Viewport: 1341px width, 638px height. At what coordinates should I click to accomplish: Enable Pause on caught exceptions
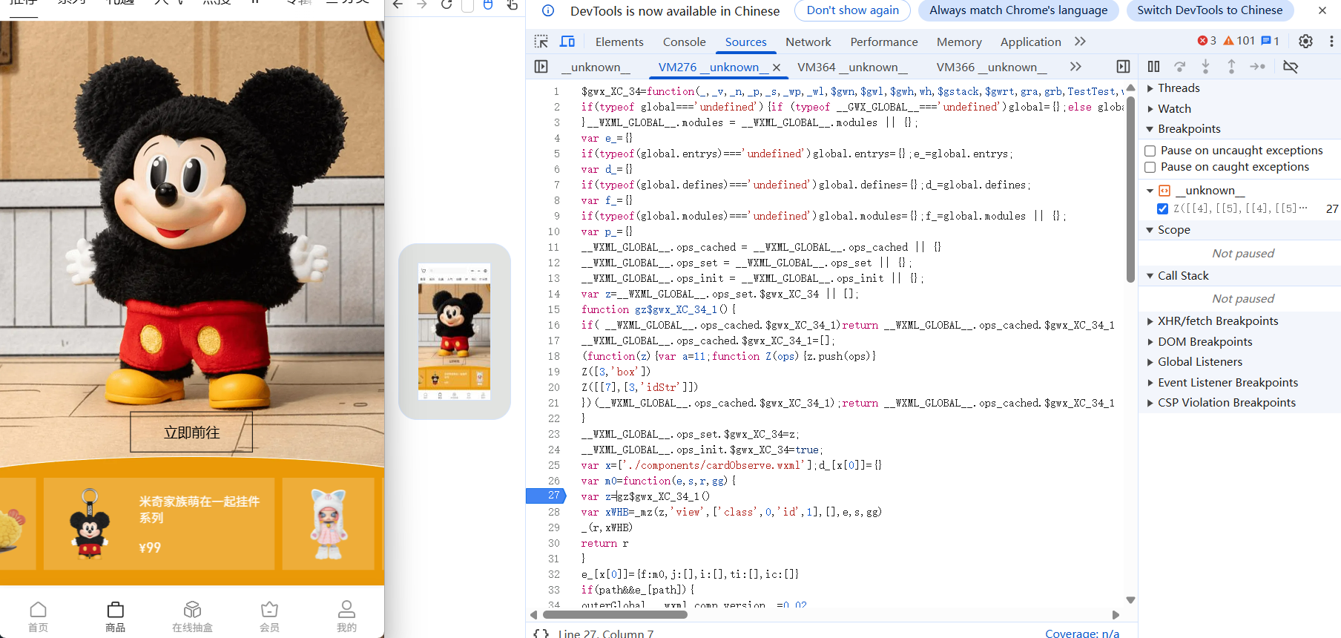click(1150, 168)
